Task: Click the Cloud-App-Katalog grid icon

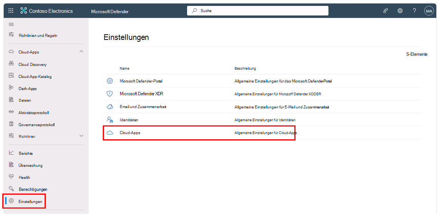Action: [x=11, y=76]
